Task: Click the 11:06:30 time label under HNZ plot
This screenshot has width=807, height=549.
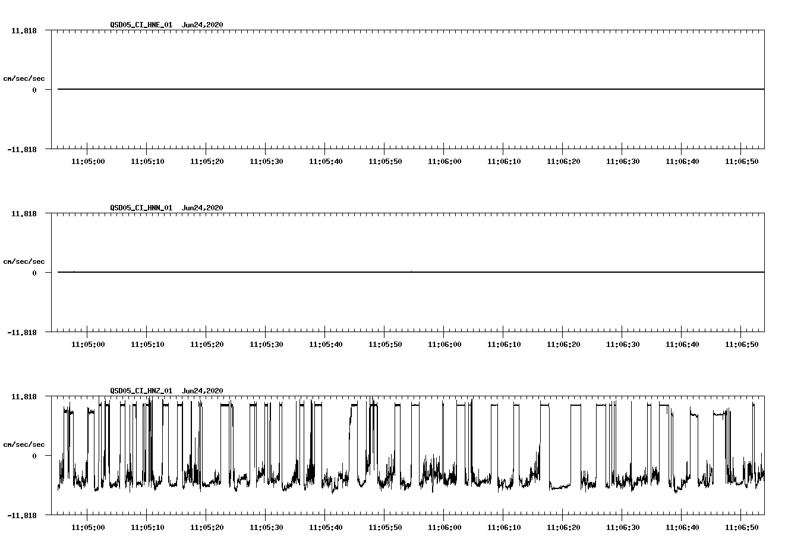Action: click(623, 528)
